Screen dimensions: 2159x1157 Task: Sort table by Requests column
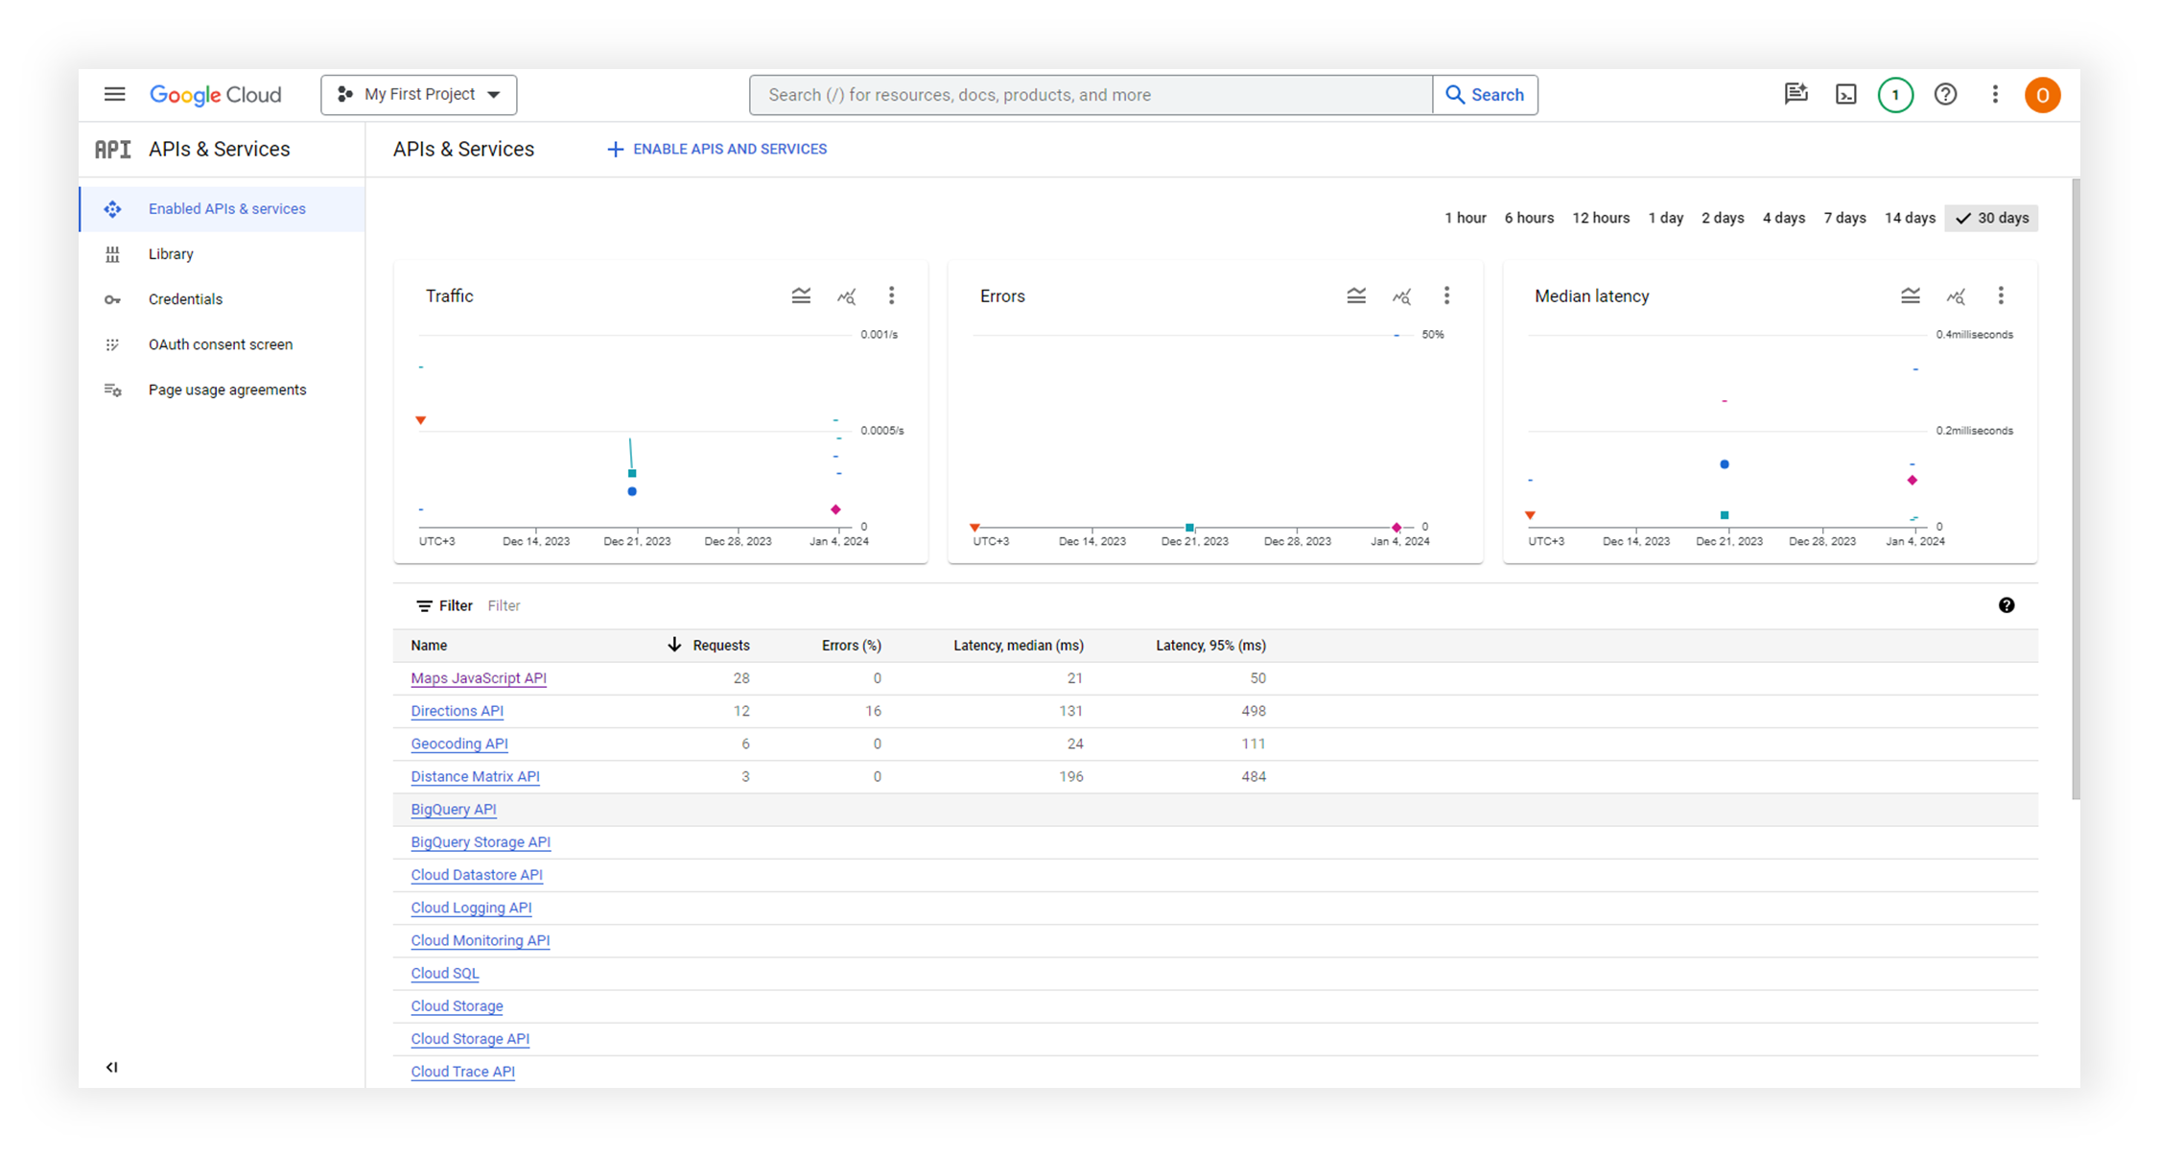(x=720, y=646)
